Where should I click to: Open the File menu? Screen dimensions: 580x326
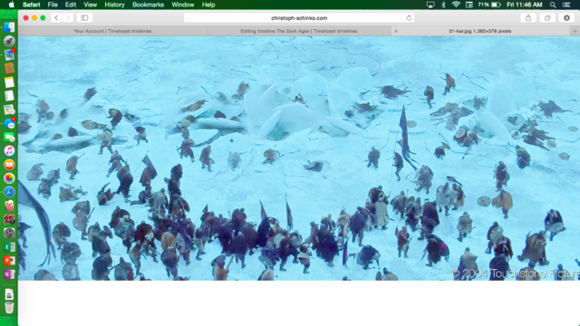click(x=53, y=5)
